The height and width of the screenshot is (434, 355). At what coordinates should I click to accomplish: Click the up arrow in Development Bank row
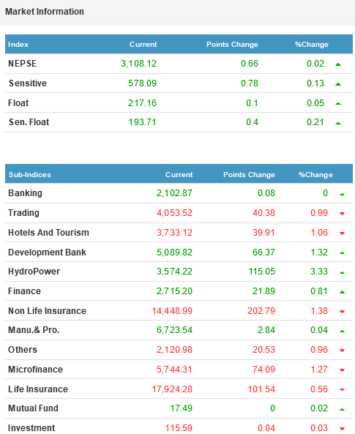tap(343, 253)
